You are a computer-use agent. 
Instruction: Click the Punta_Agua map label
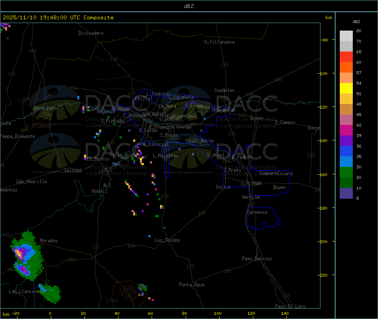(x=192, y=285)
